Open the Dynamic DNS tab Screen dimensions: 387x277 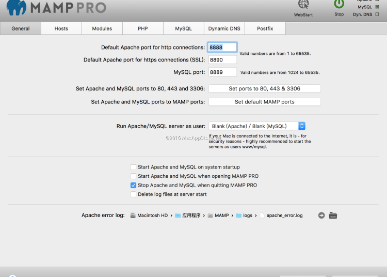coord(224,28)
